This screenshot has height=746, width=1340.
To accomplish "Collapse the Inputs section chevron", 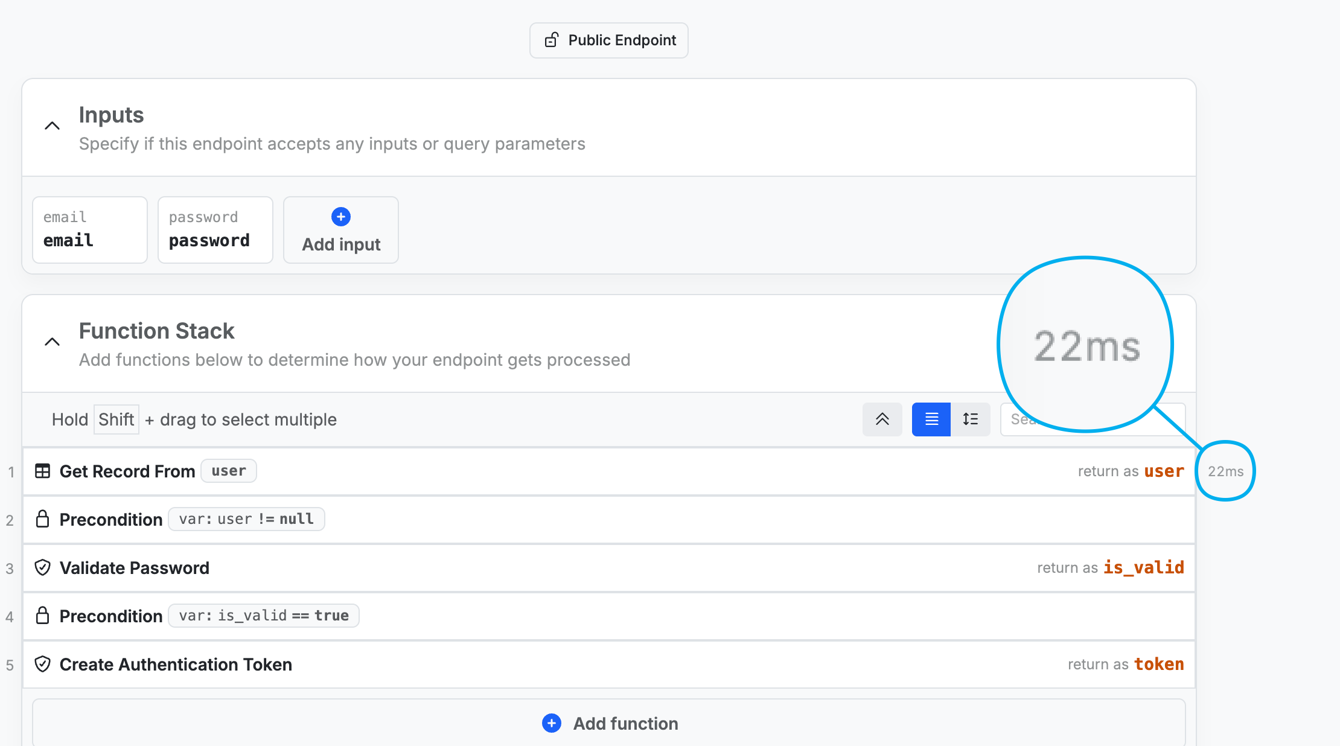I will point(53,126).
